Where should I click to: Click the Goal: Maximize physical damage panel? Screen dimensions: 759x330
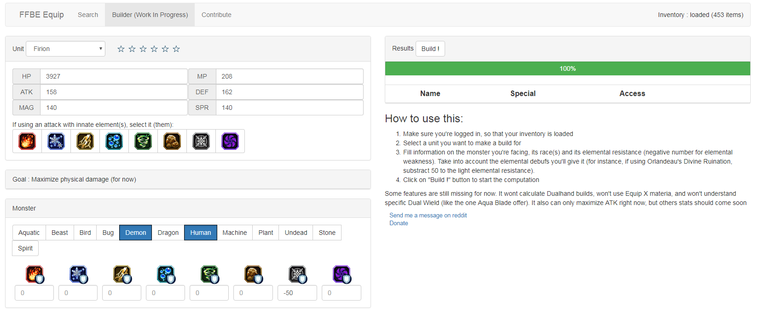(188, 179)
